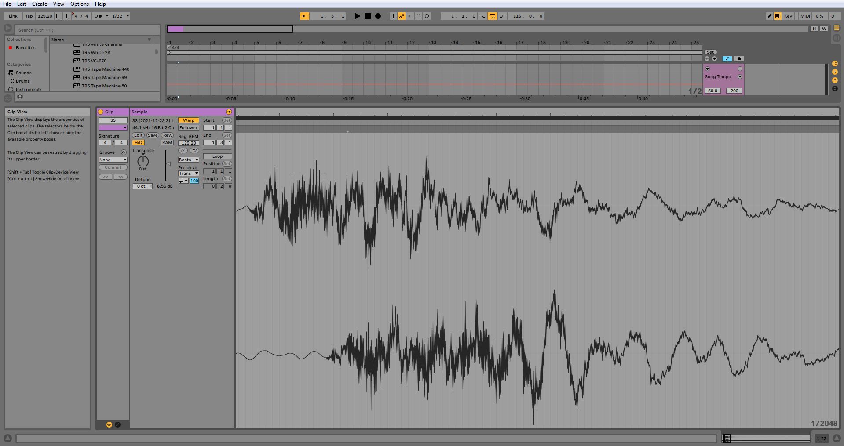844x446 pixels.
Task: Open the Create menu
Action: click(40, 4)
